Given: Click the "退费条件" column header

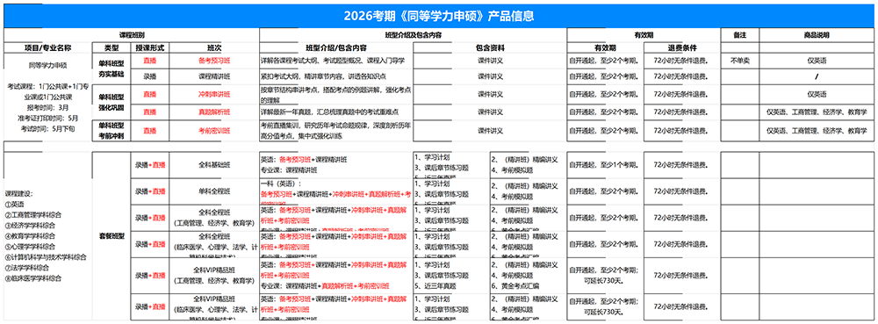Looking at the screenshot, I should (x=681, y=47).
